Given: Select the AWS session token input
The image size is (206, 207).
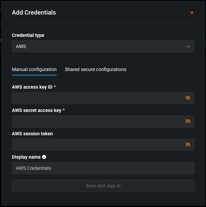Looking at the screenshot, I should [97, 145].
